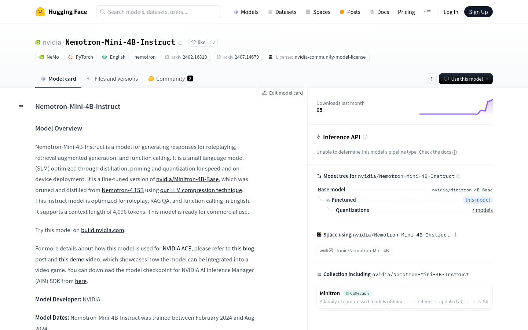Click the docs info icon under Inference API
Viewport: 528px width, 330px height.
455,153
